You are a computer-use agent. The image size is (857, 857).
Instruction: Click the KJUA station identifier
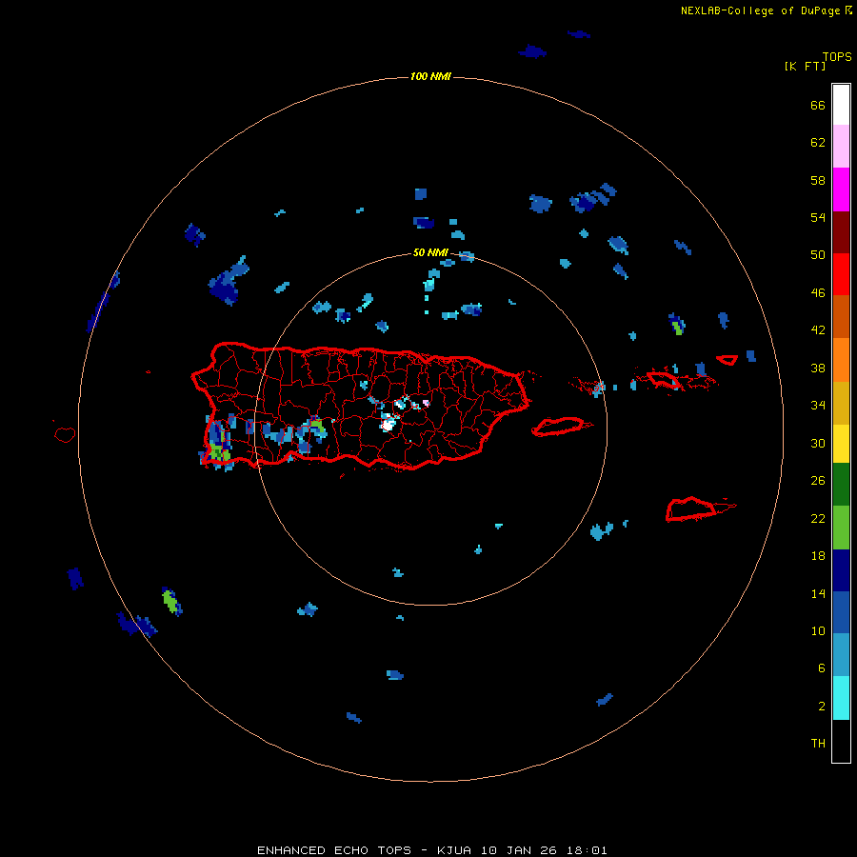[455, 850]
